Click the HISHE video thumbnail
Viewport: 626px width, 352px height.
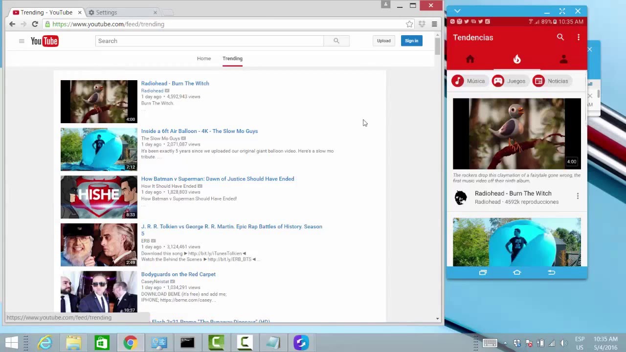pos(99,197)
